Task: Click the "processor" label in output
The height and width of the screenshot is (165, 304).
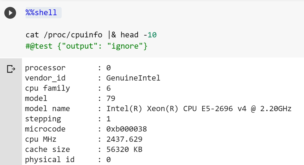Action: coord(45,68)
